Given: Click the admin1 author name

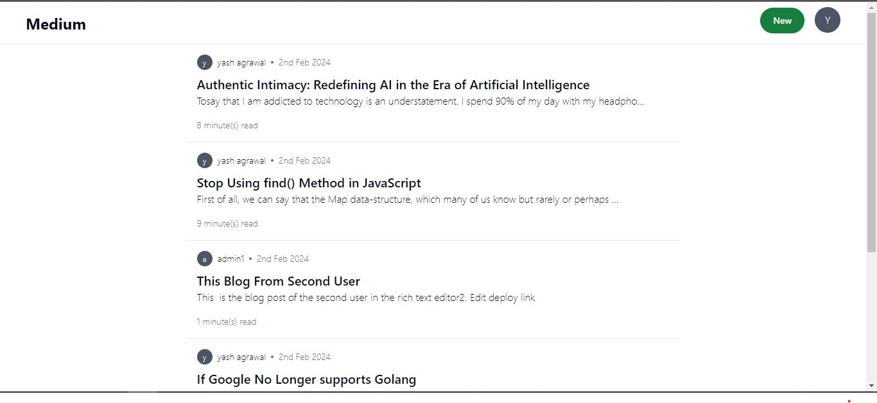Looking at the screenshot, I should point(230,259).
